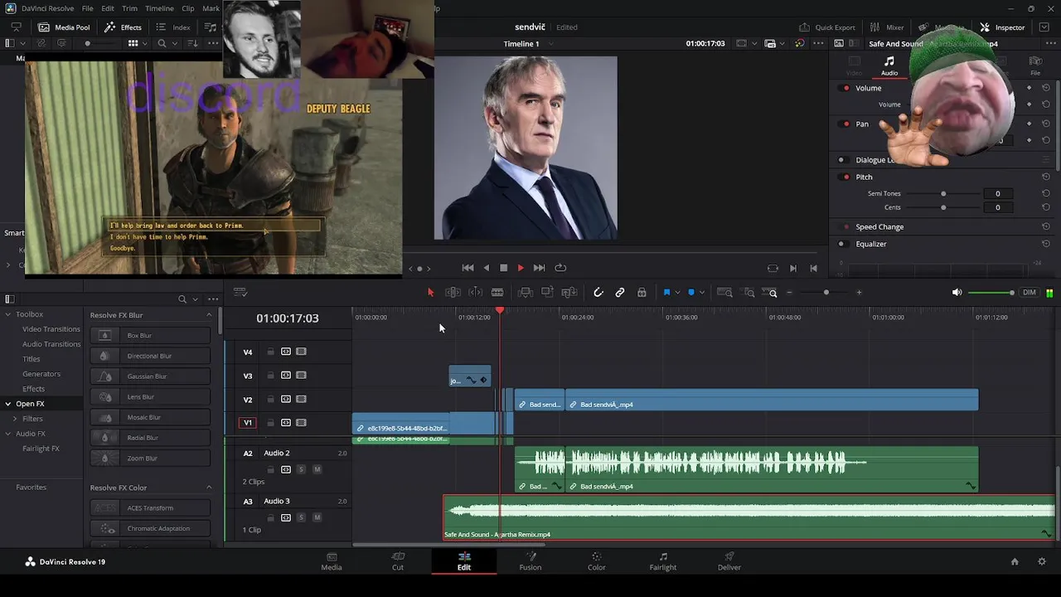Click the zoom in plus icon

[x=859, y=293]
